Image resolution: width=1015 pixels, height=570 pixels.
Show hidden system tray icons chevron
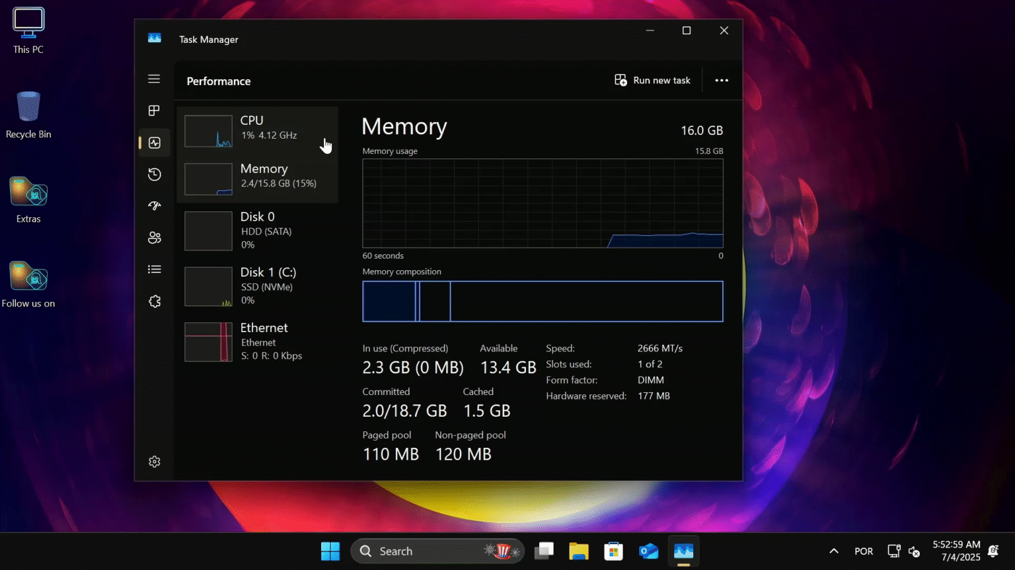pos(834,551)
